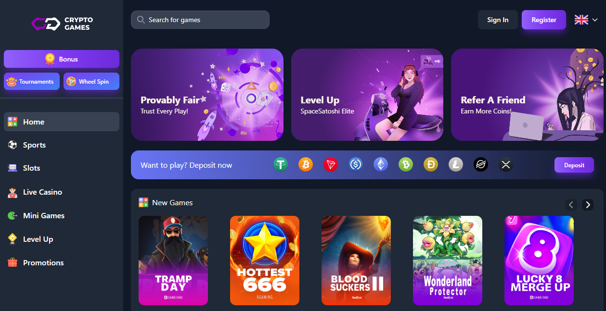Viewport: 606px width, 311px height.
Task: Select the XRP coin icon
Action: coord(506,165)
